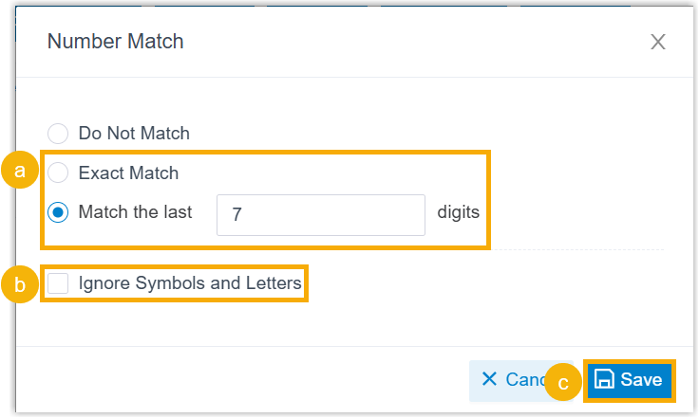699x418 pixels.
Task: Click the "digits" label after the field
Action: click(x=458, y=212)
